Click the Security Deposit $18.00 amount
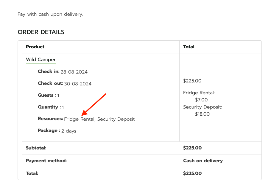271x188 pixels. (x=202, y=114)
